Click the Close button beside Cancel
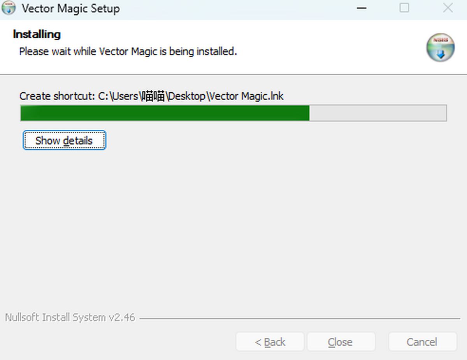Screen dimensions: 467x360 tap(341, 342)
